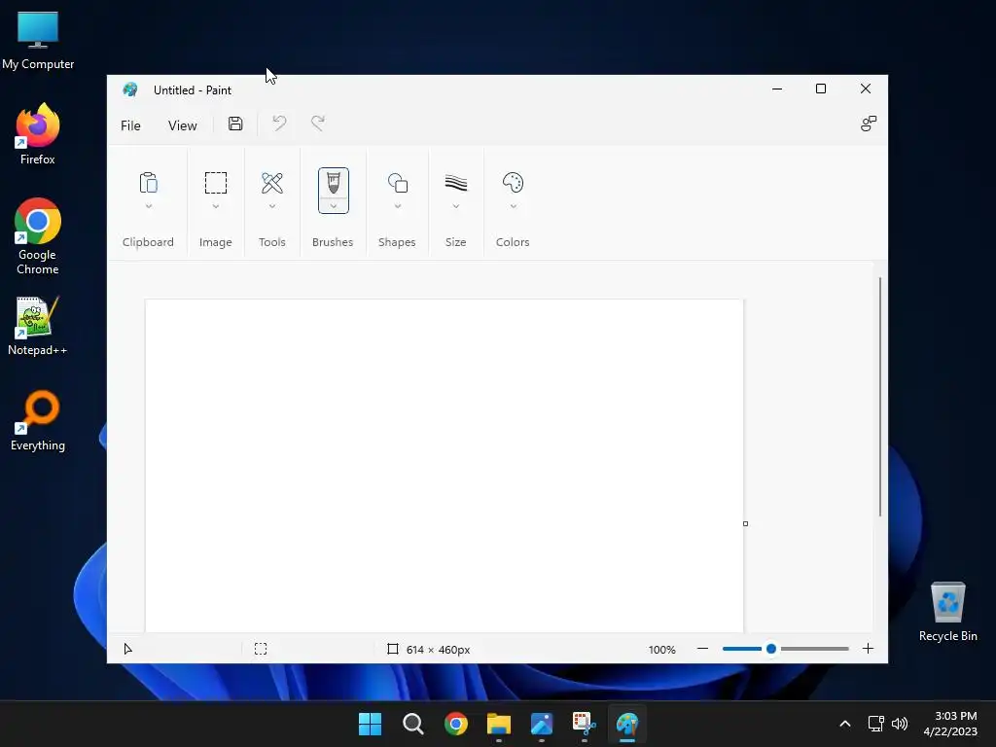Open the Photos app from taskbar

(x=541, y=724)
